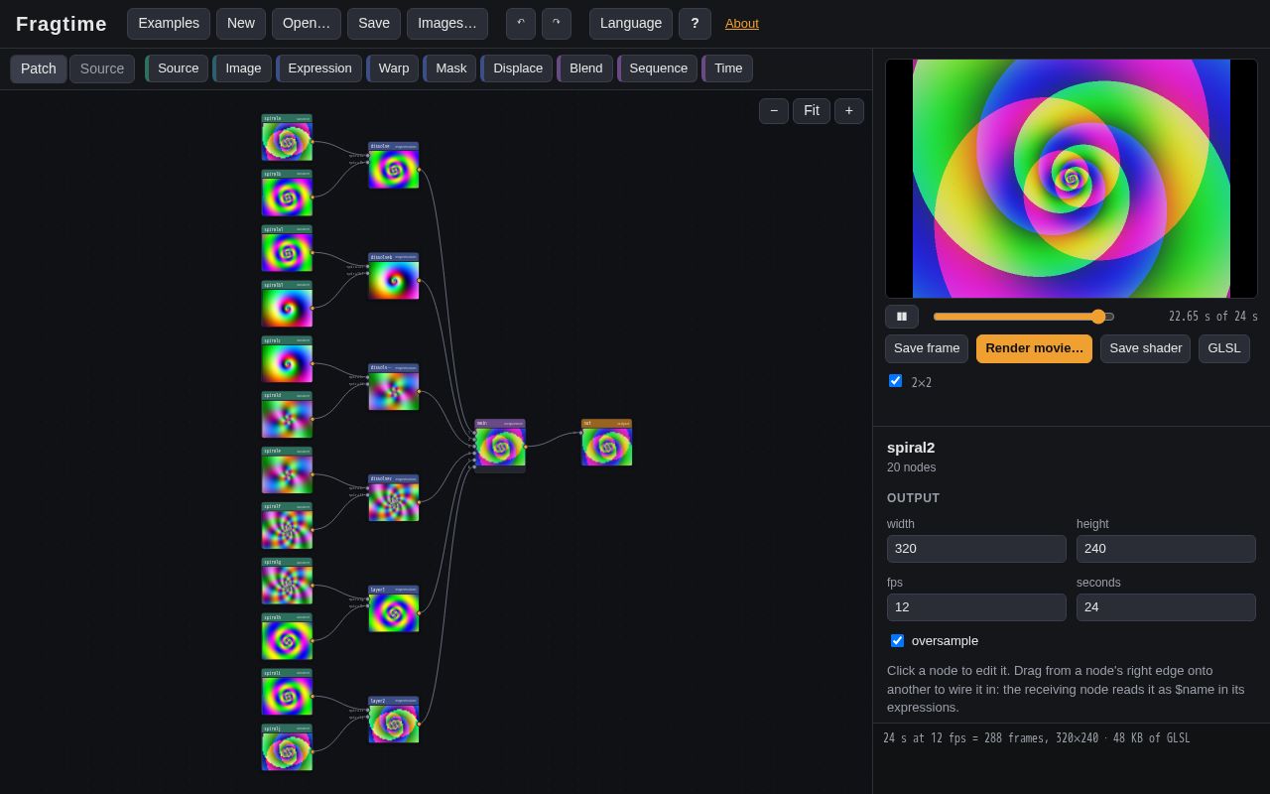
Task: Fit the patch graph to view
Action: click(812, 111)
